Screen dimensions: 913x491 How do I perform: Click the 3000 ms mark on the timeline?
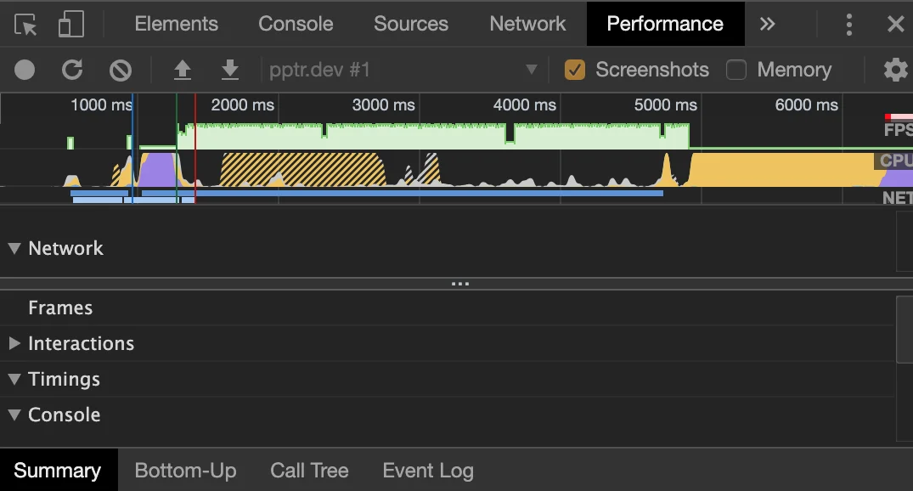(383, 105)
